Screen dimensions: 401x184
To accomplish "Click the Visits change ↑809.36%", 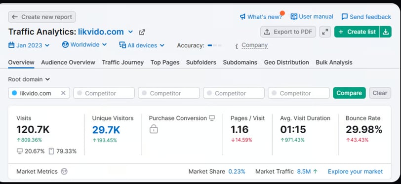I will pos(29,140).
